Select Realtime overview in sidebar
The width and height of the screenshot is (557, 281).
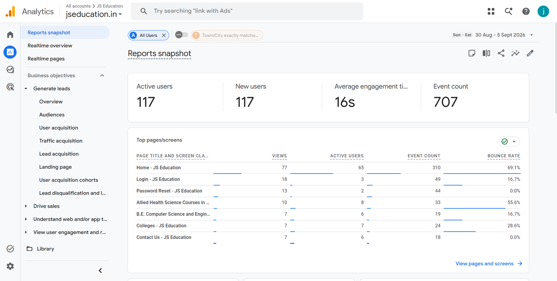[50, 46]
